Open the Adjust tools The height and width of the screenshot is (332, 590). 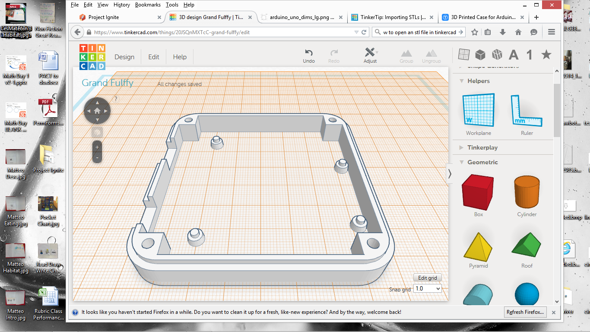click(x=370, y=56)
